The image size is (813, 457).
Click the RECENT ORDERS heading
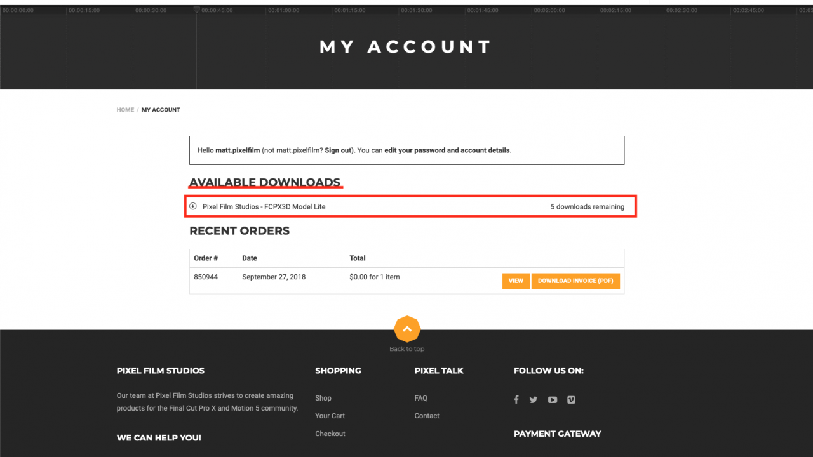pyautogui.click(x=239, y=231)
